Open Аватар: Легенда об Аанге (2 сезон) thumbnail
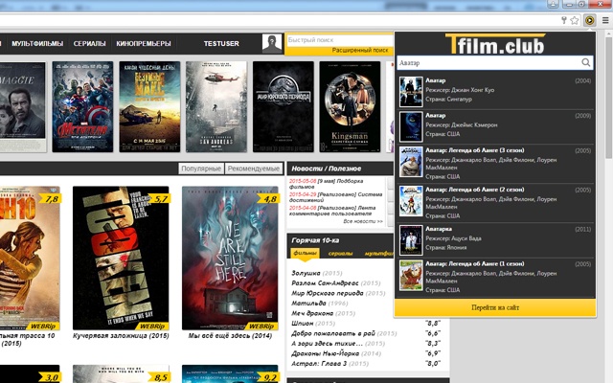The height and width of the screenshot is (383, 613). 411,201
